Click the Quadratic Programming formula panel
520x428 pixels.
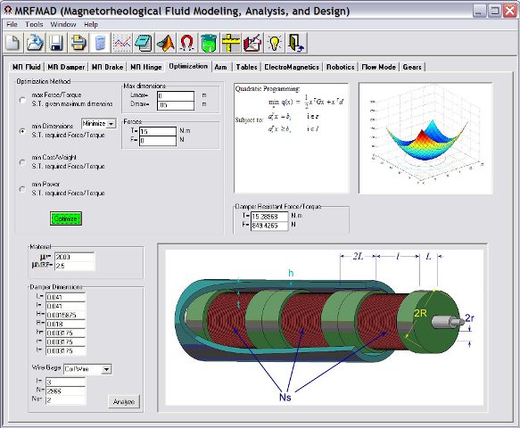pos(291,138)
